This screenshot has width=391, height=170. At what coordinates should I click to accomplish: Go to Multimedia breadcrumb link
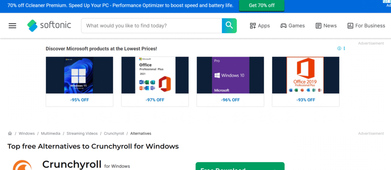click(50, 134)
